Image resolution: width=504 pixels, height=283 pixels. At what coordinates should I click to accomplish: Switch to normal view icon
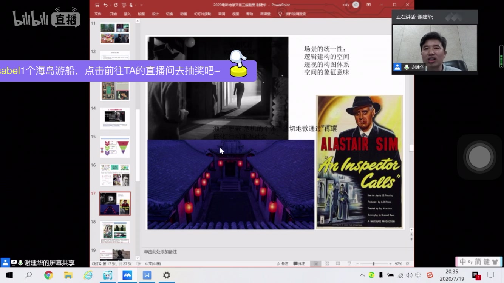(x=315, y=264)
